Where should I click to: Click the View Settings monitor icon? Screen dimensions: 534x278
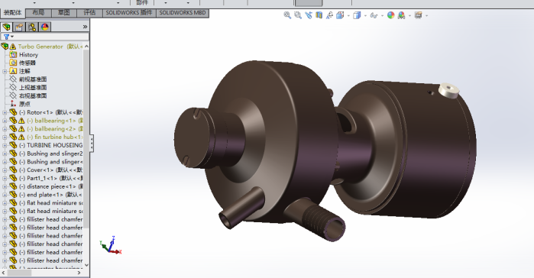click(418, 15)
